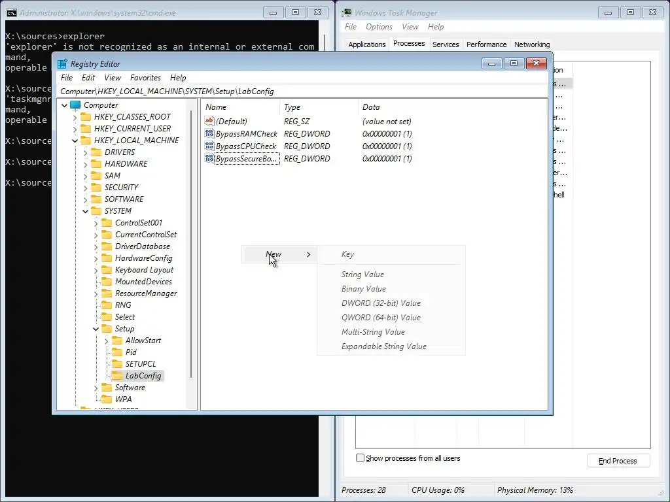670x502 pixels.
Task: Click the (Default) string value icon
Action: click(209, 121)
